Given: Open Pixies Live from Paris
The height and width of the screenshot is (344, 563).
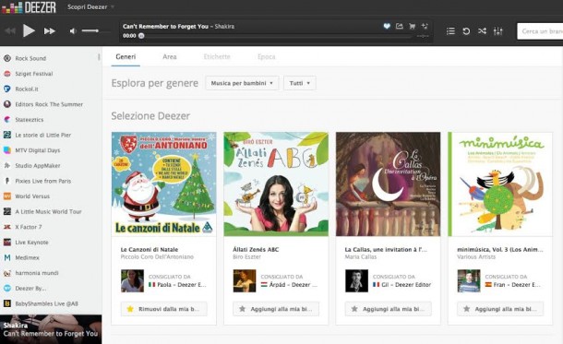Looking at the screenshot, I should pos(37,181).
